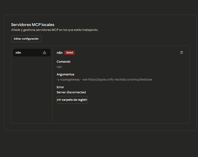Click the blank details area below logs button
Image resolution: width=198 pixels, height=157 pixels.
tap(120, 112)
